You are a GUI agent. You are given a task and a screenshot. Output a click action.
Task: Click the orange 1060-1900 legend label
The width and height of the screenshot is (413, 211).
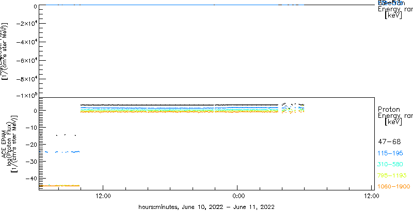[394, 186]
